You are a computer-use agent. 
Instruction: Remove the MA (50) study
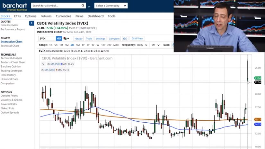[48, 64]
